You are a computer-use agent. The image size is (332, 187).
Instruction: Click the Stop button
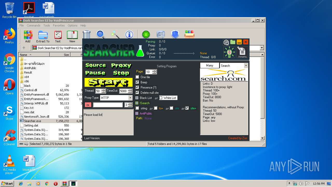coord(121,73)
